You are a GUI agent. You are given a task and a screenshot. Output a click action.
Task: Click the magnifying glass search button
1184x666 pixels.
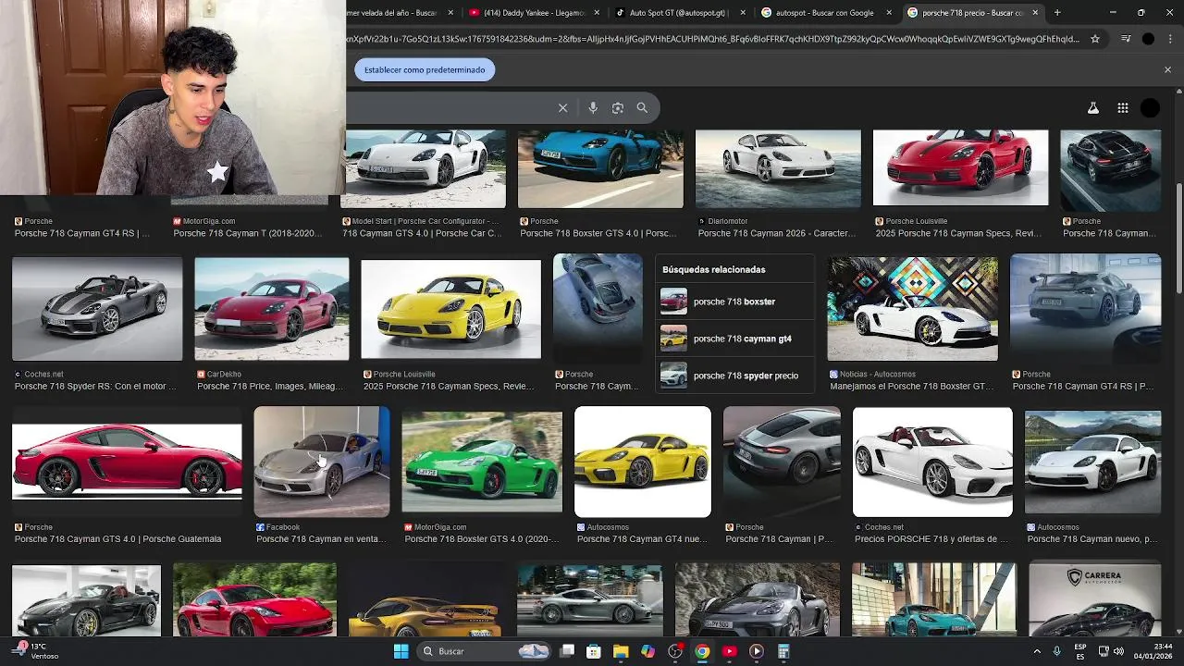642,108
